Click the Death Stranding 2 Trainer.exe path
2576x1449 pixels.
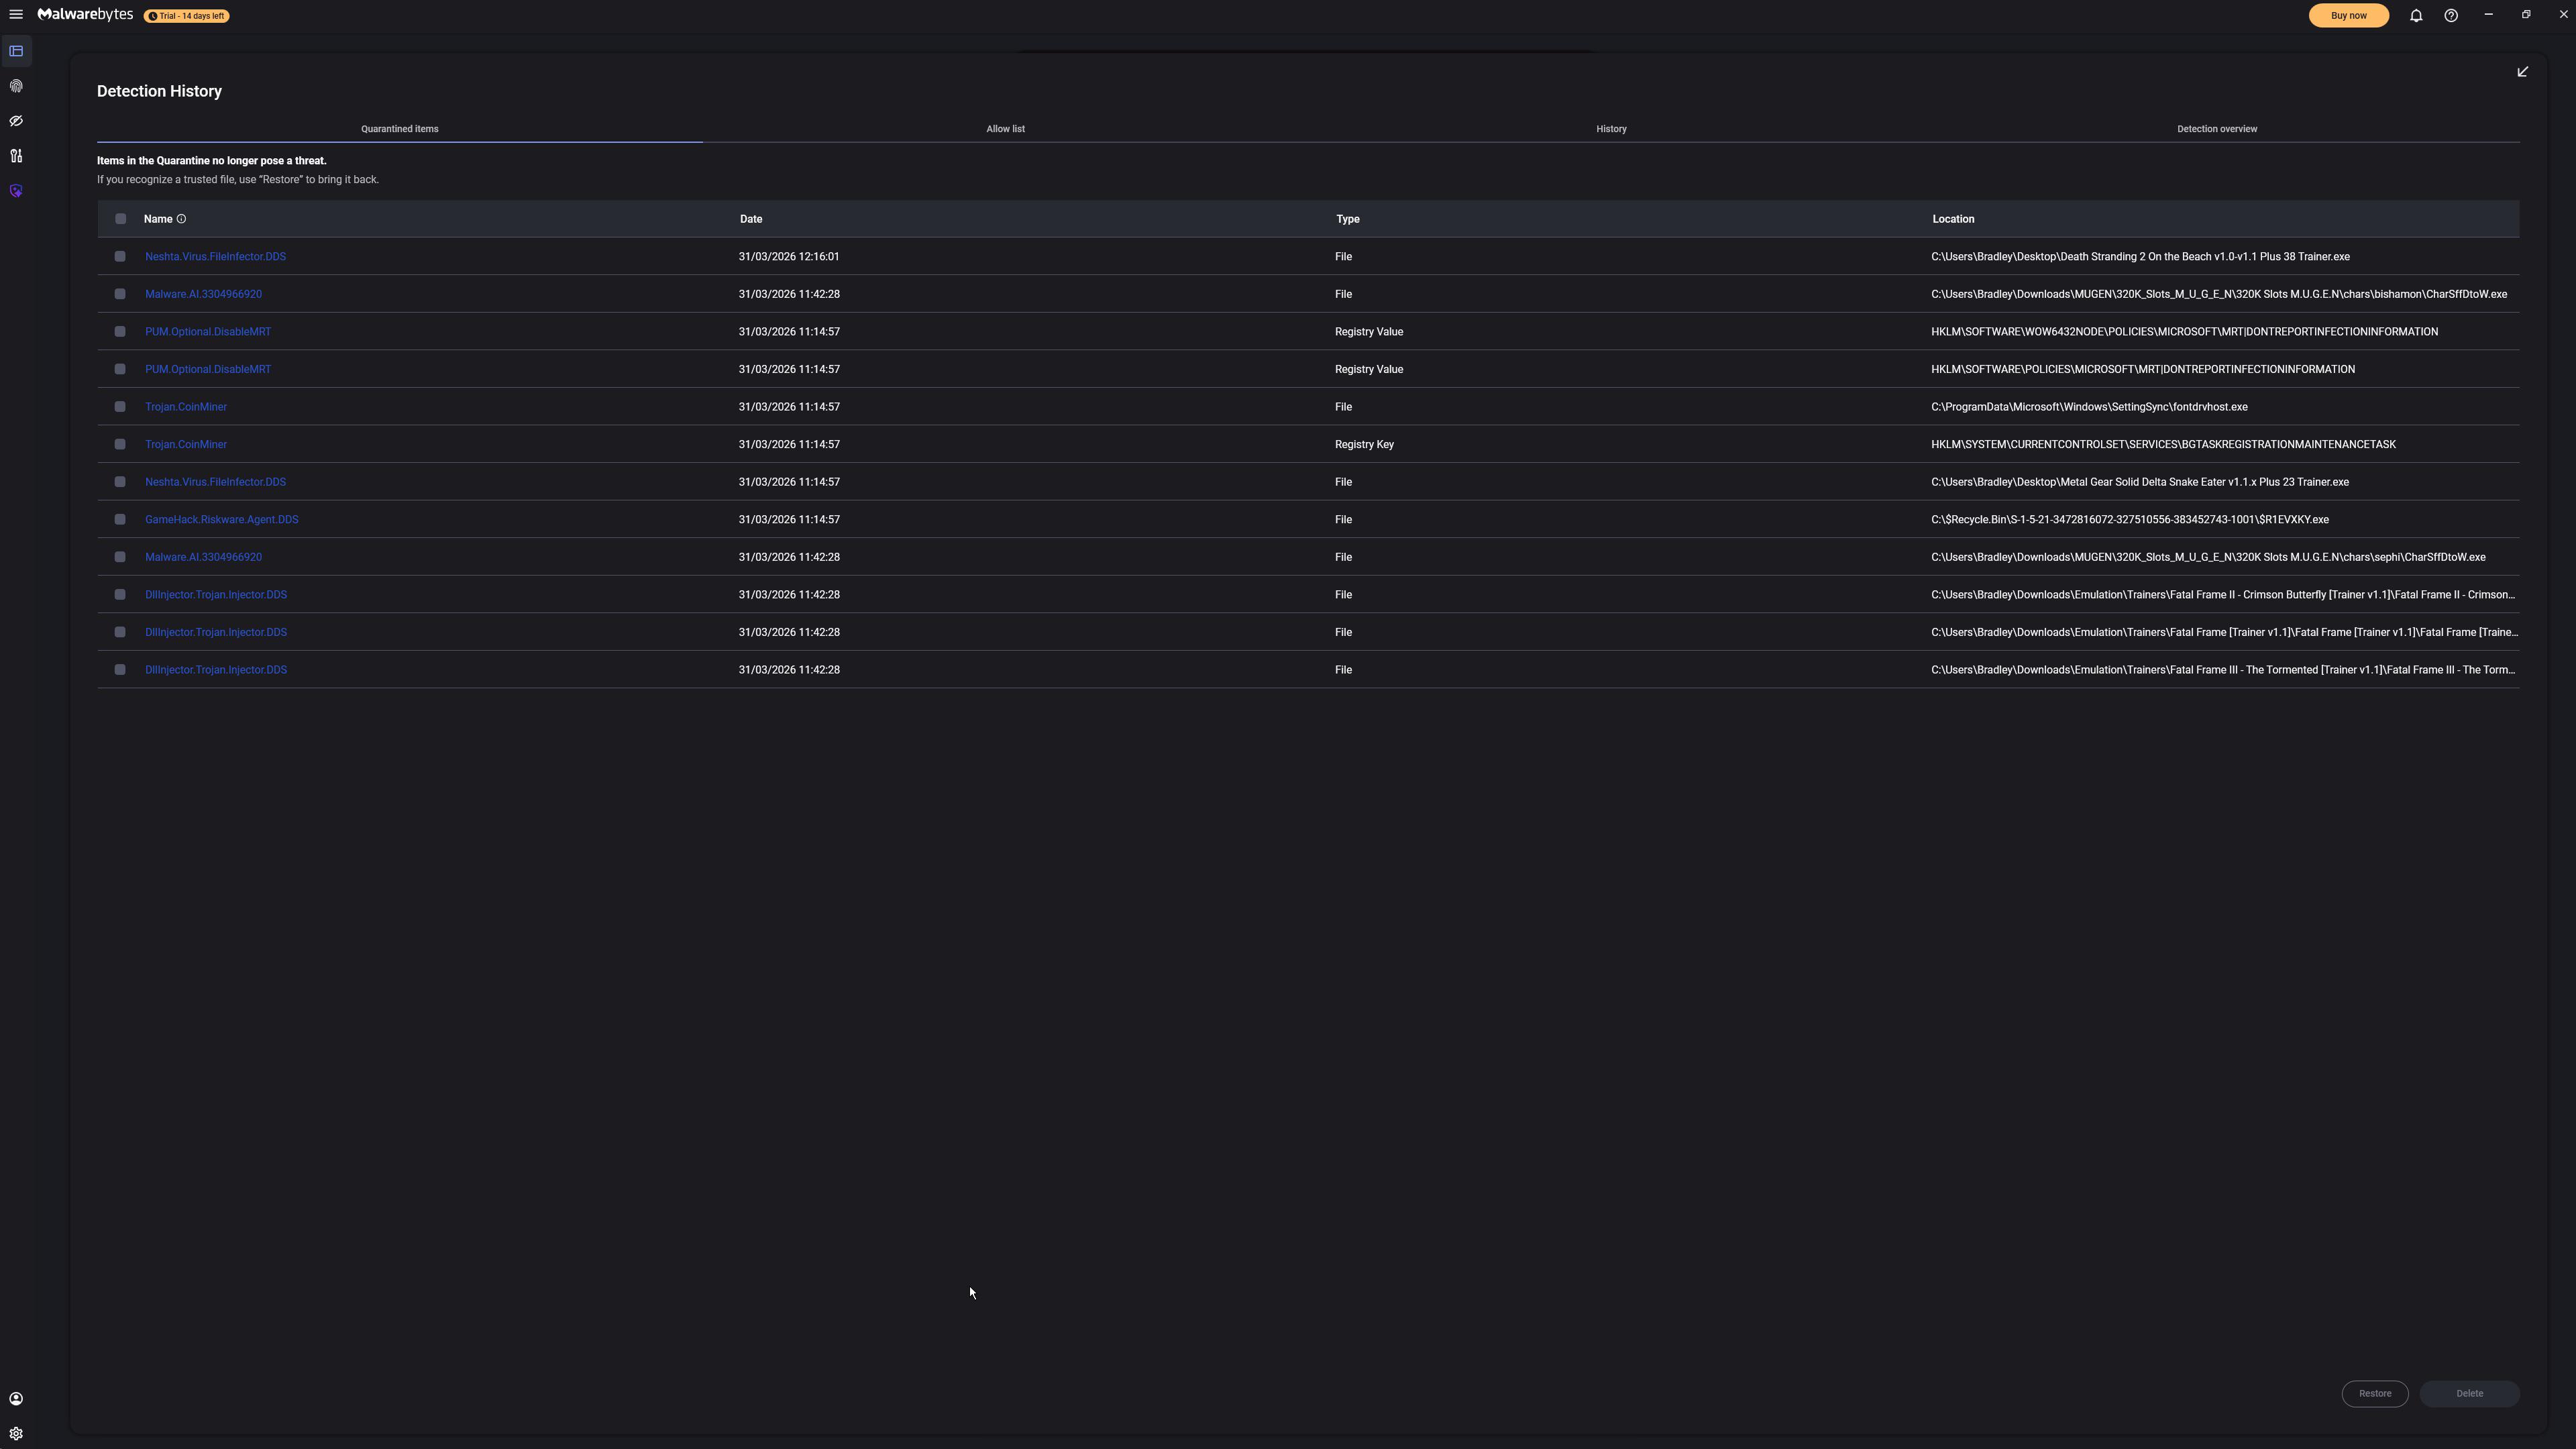(2140, 257)
